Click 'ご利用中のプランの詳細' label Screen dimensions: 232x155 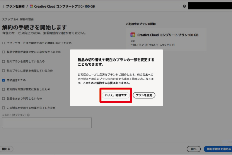141,24
